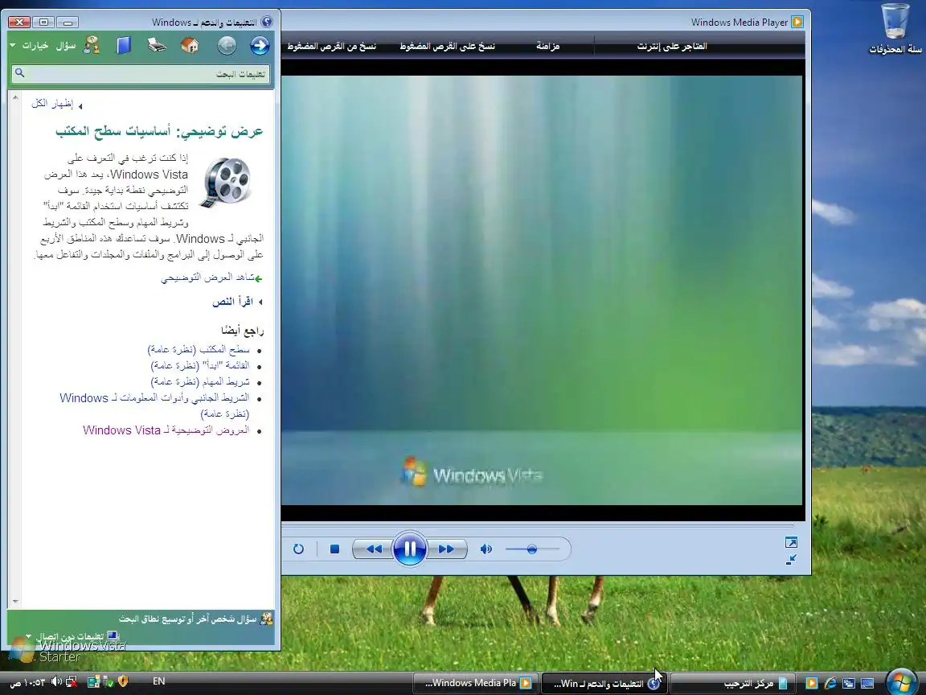Click the fast-forward next button in Media Player
Screen dimensions: 926x695
coord(447,549)
